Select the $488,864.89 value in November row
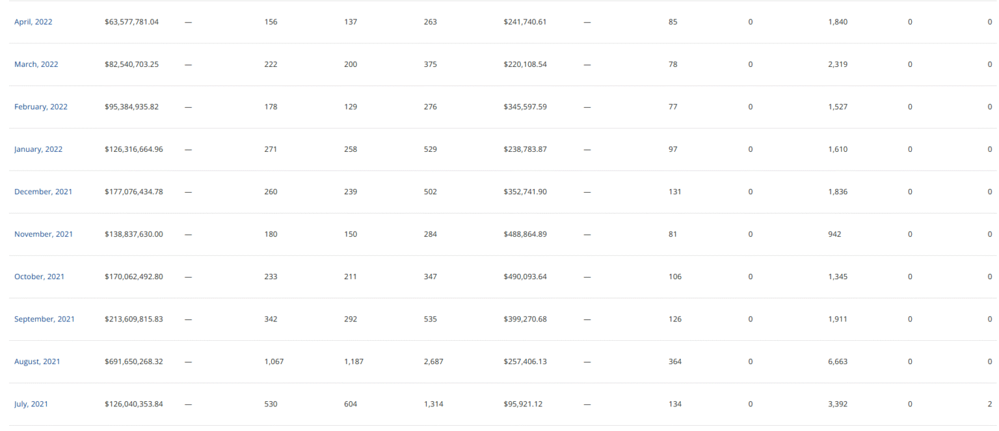This screenshot has width=999, height=431. 525,234
